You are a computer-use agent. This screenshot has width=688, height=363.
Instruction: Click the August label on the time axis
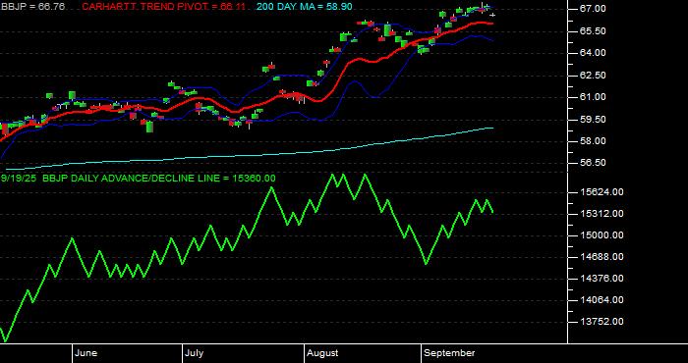point(322,353)
